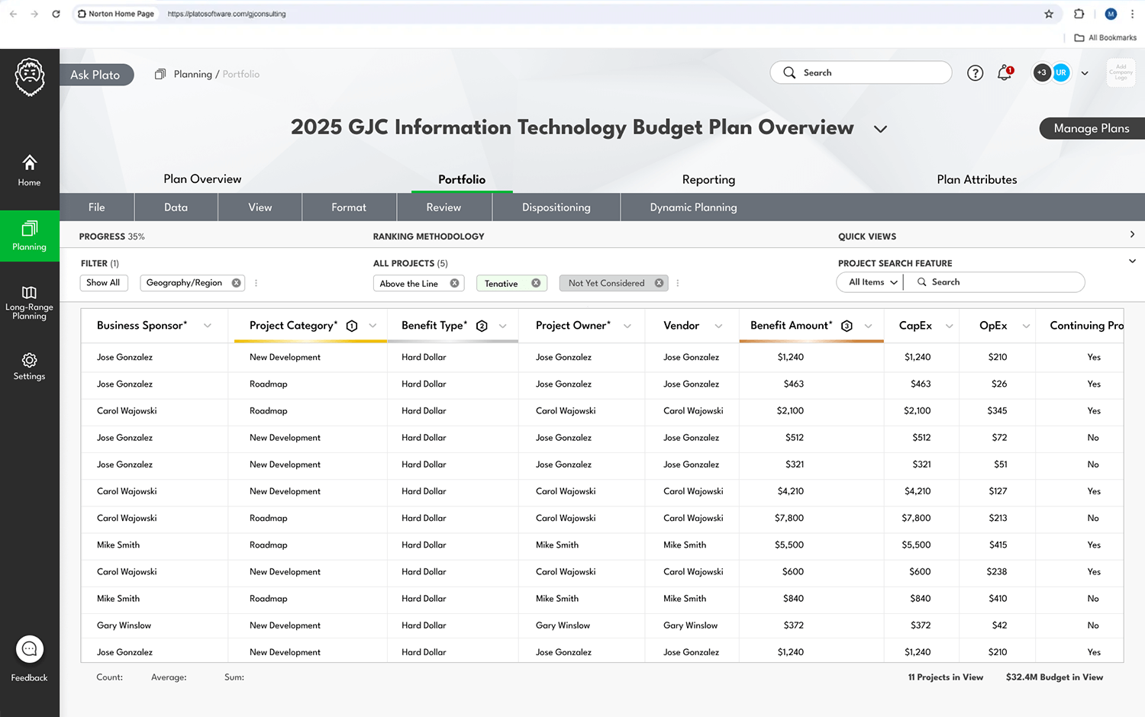Open filter options three-dot menu

point(256,283)
